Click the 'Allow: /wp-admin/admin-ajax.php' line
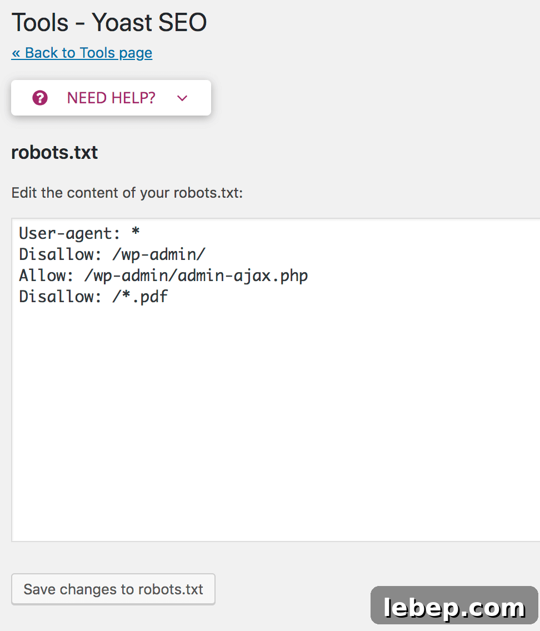Image resolution: width=540 pixels, height=631 pixels. pyautogui.click(x=163, y=276)
